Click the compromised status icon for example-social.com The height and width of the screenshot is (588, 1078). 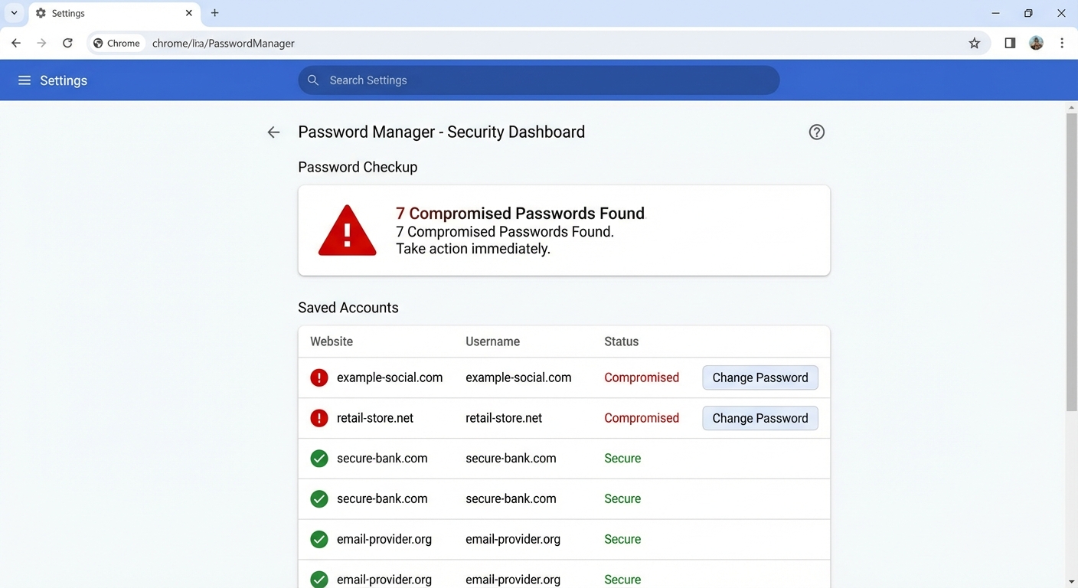[x=319, y=377]
